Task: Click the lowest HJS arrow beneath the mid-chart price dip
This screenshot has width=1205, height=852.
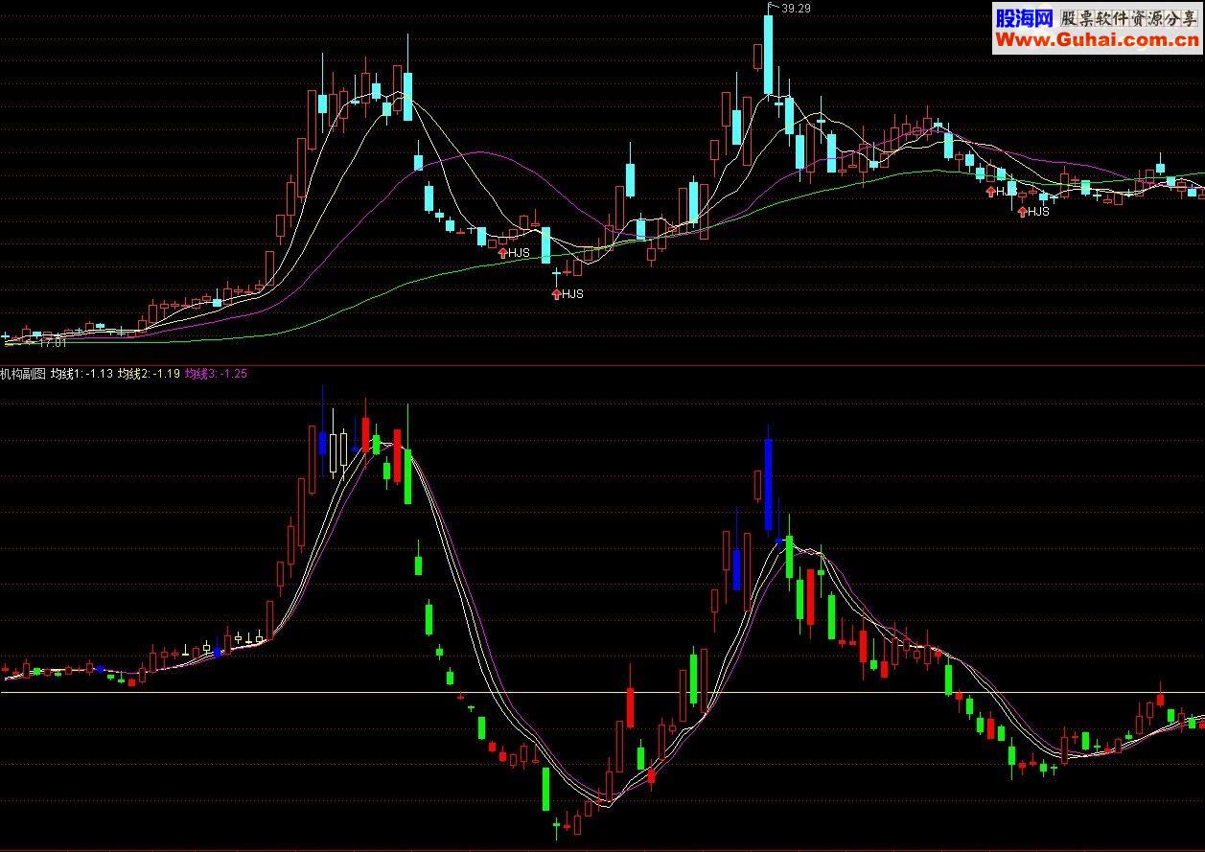Action: 556,294
